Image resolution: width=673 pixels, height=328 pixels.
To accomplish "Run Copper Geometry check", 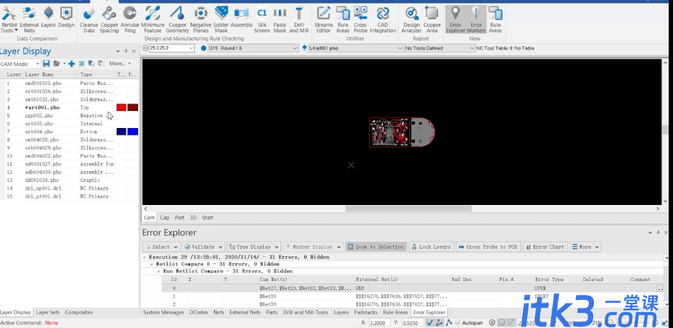I will [x=178, y=19].
